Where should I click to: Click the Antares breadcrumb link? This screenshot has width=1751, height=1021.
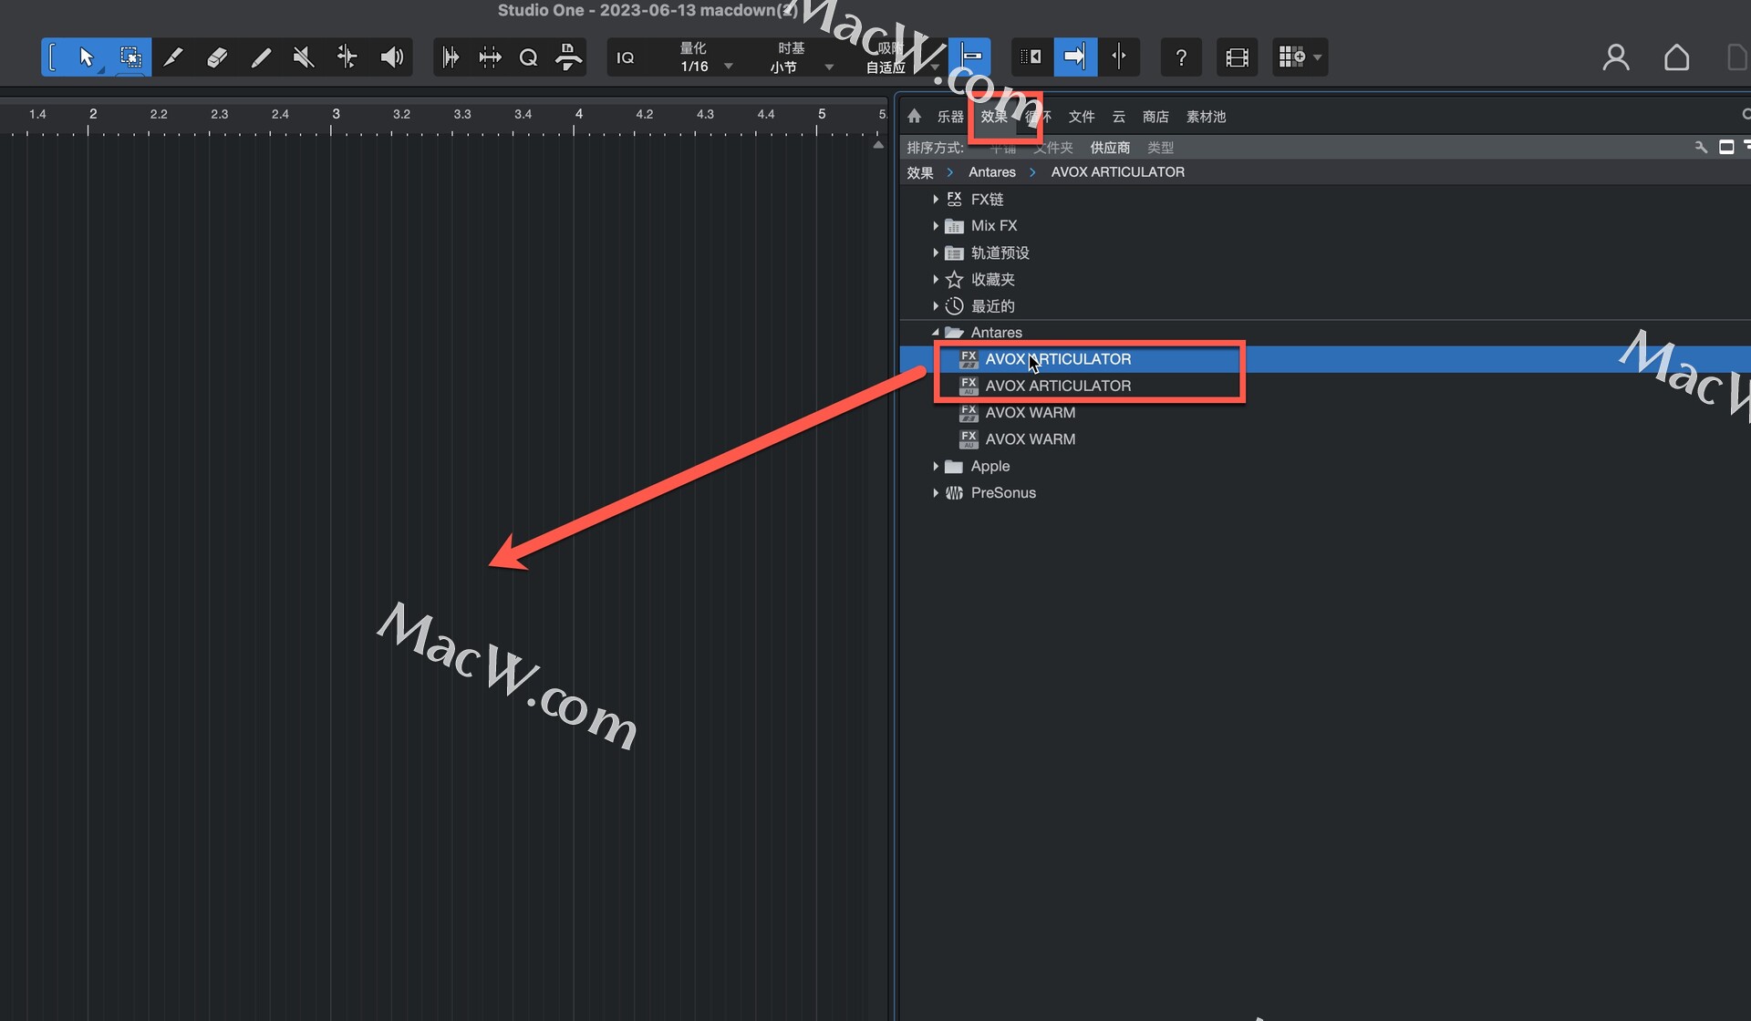(x=992, y=172)
